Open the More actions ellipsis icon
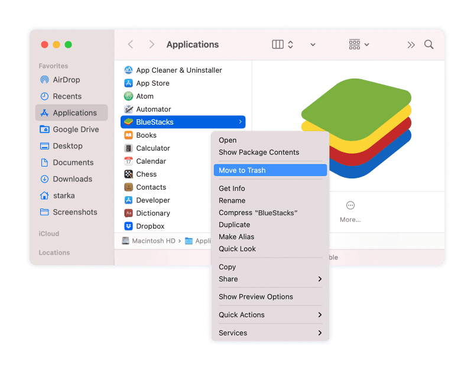 tap(350, 206)
